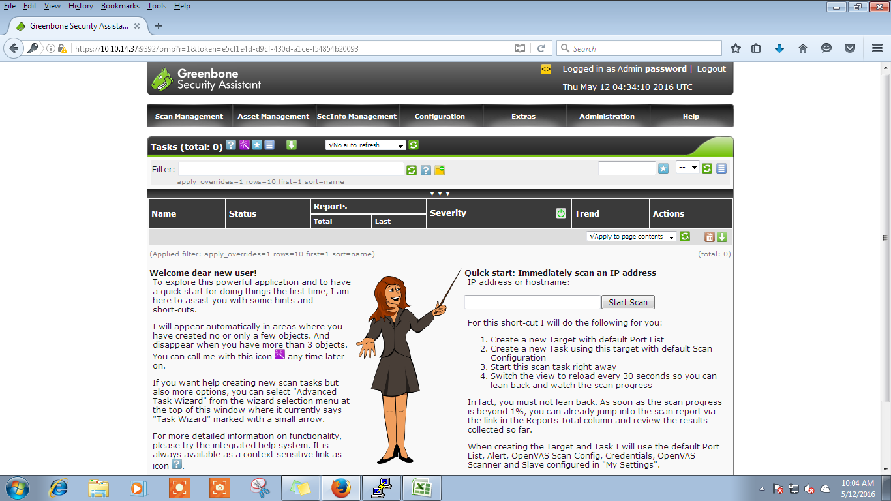Open Apply to page contents dropdown
The height and width of the screenshot is (501, 891).
coord(631,237)
